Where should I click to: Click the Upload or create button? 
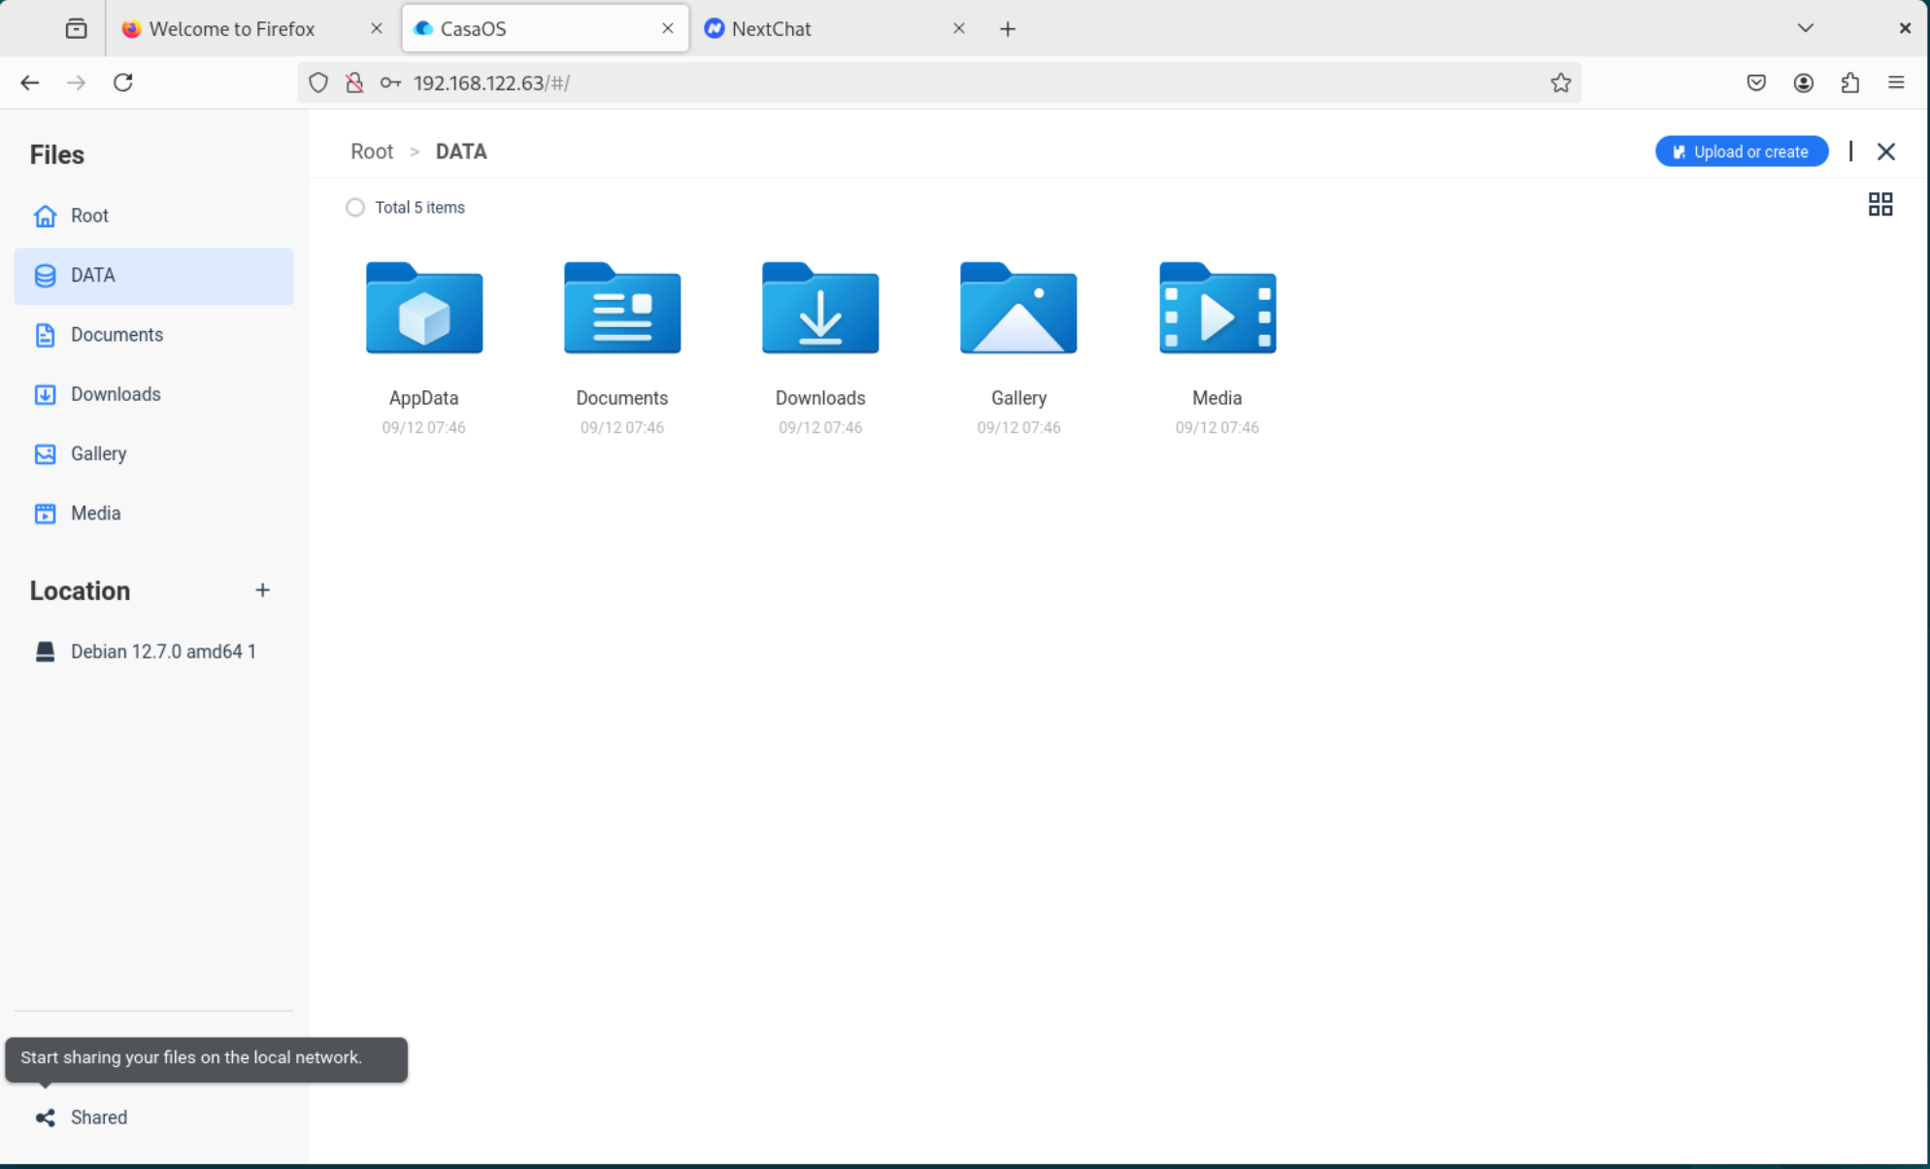(x=1741, y=150)
